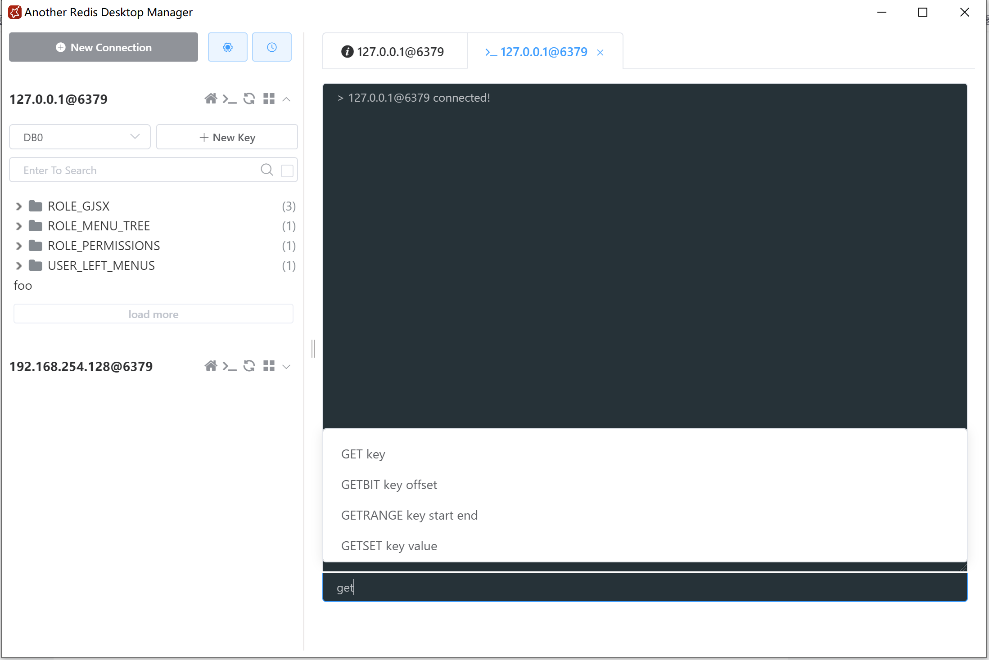Expand the 192.168.254.128@6379 connection
This screenshot has width=989, height=660.
[x=286, y=366]
